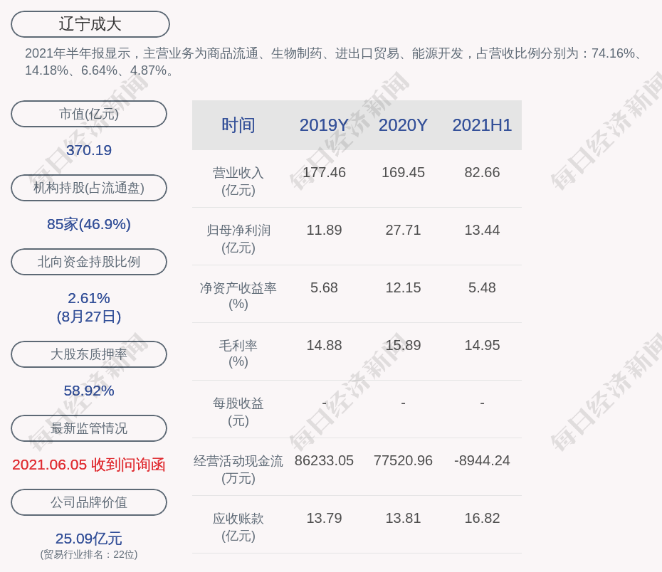Image resolution: width=662 pixels, height=572 pixels.
Task: Click the revenue cell 82.66
Action: (482, 173)
